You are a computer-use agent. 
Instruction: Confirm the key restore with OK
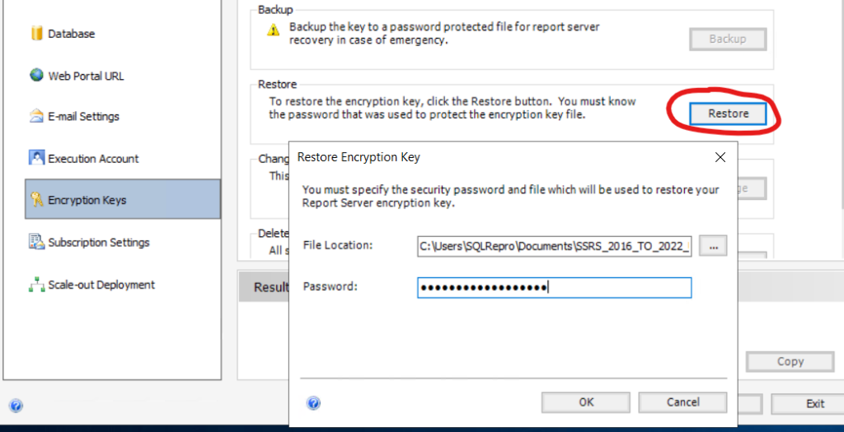(586, 402)
